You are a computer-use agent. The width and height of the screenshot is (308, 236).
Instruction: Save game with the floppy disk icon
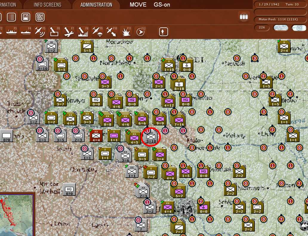(x=26, y=17)
